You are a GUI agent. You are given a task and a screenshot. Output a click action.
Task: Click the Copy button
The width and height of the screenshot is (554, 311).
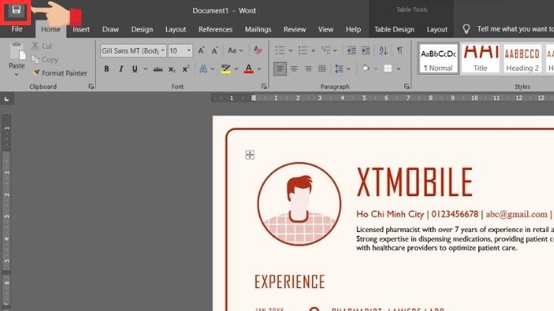click(x=45, y=59)
